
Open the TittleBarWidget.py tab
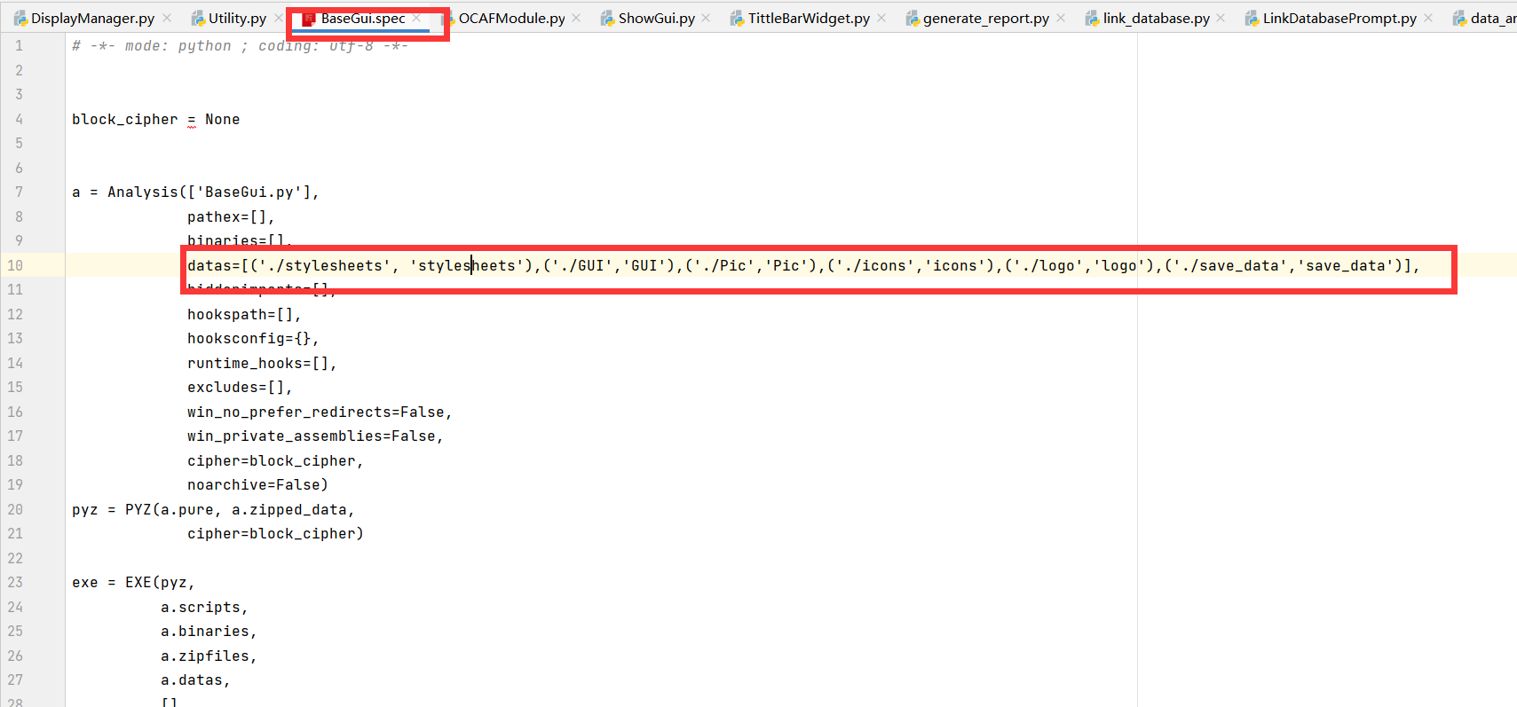(x=809, y=18)
